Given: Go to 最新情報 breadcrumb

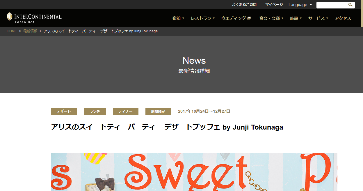Looking at the screenshot, I should coord(30,31).
